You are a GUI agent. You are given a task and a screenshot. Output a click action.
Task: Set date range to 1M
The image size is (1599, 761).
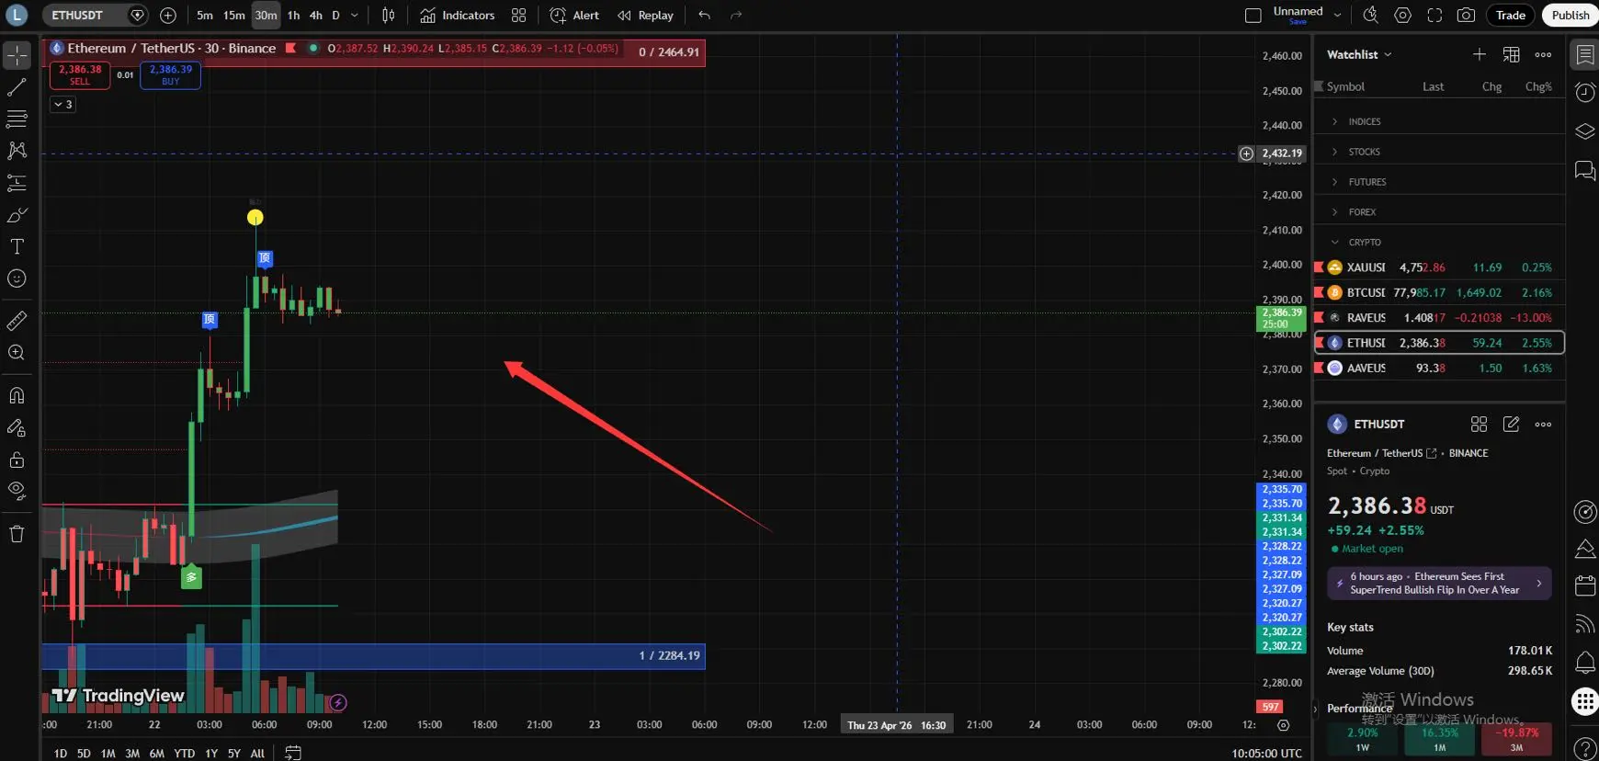click(108, 754)
